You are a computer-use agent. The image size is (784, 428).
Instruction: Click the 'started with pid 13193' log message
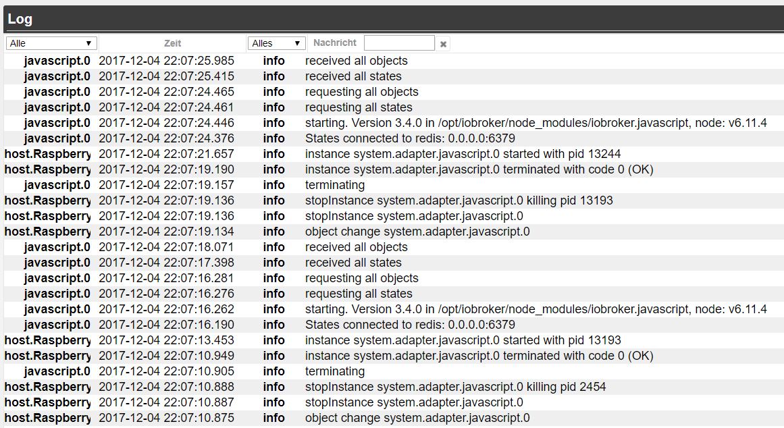tap(463, 340)
